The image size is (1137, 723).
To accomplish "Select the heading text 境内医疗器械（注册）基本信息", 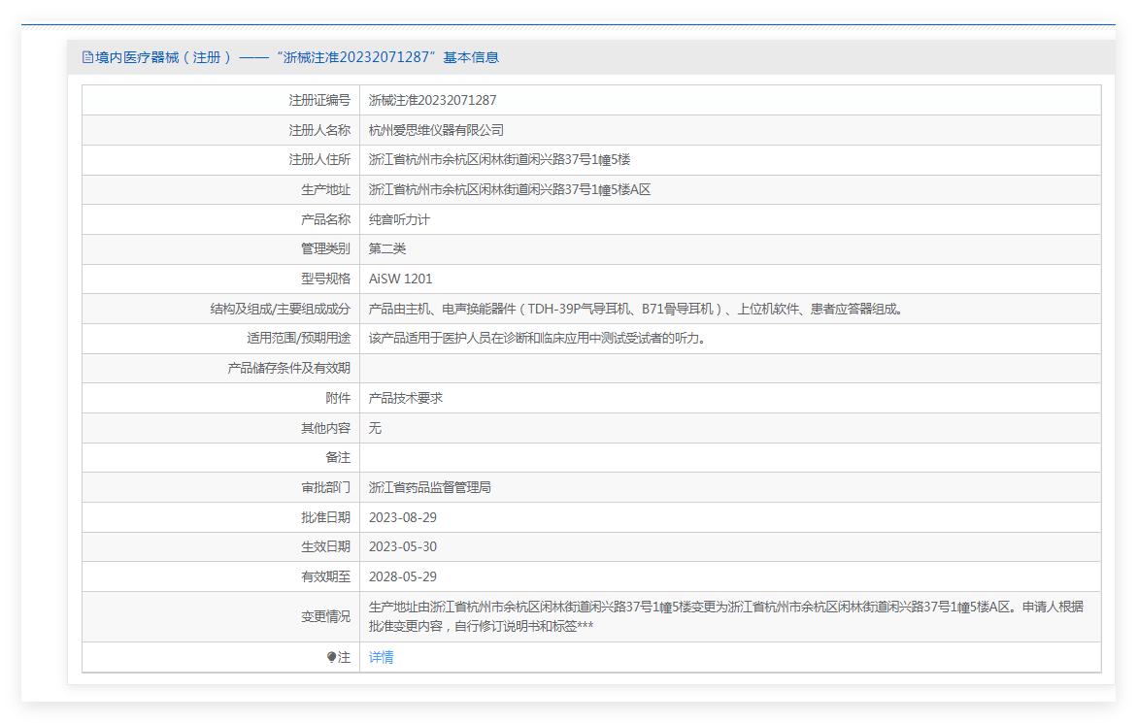I will point(296,57).
